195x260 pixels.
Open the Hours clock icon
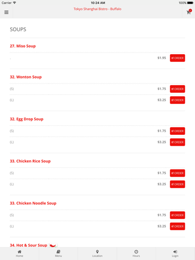click(x=136, y=252)
